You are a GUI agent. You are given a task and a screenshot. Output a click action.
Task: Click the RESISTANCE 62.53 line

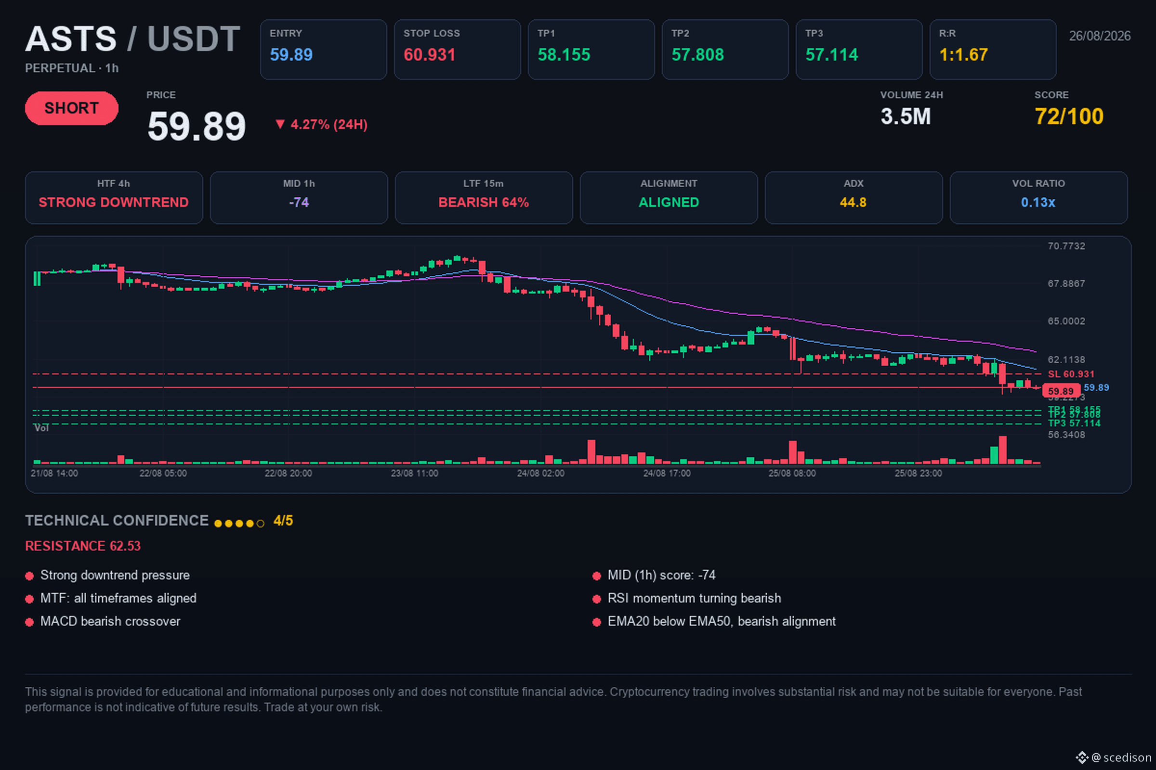coord(83,546)
